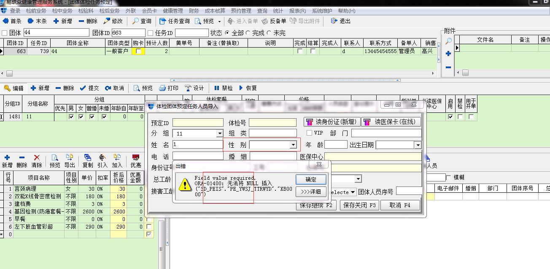Click the 姓名 input field
This screenshot has height=269, width=550.
tap(197, 145)
